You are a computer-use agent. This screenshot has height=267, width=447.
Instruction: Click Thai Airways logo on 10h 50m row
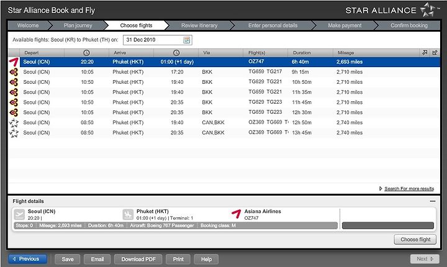click(x=14, y=82)
